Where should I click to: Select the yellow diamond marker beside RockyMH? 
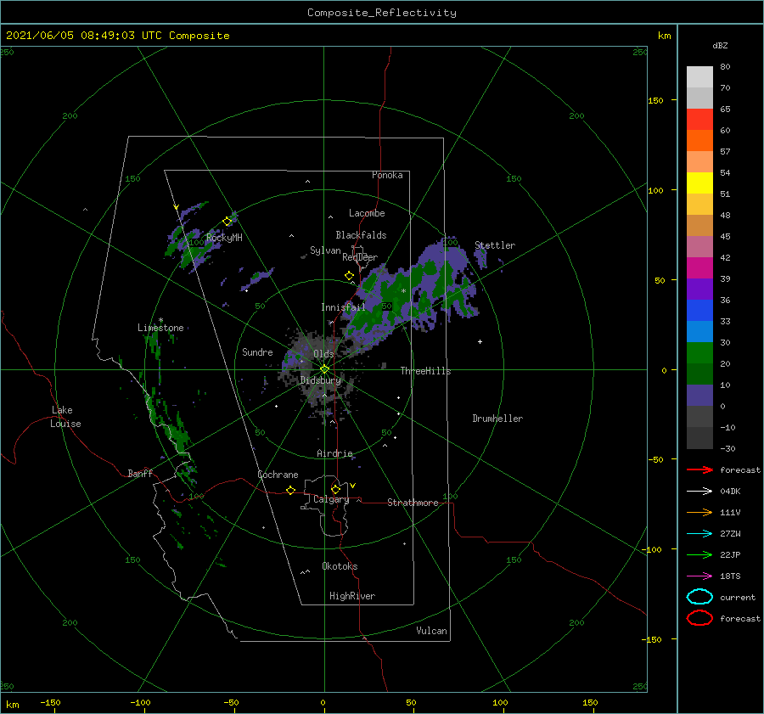(227, 222)
